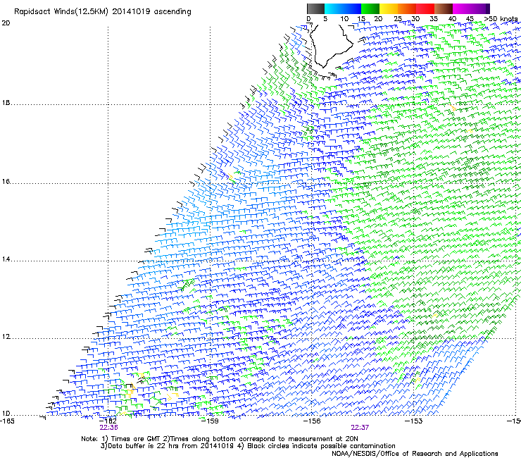Click the latitude label '12'
Image resolution: width=521 pixels, height=458 pixels.
(x=6, y=337)
